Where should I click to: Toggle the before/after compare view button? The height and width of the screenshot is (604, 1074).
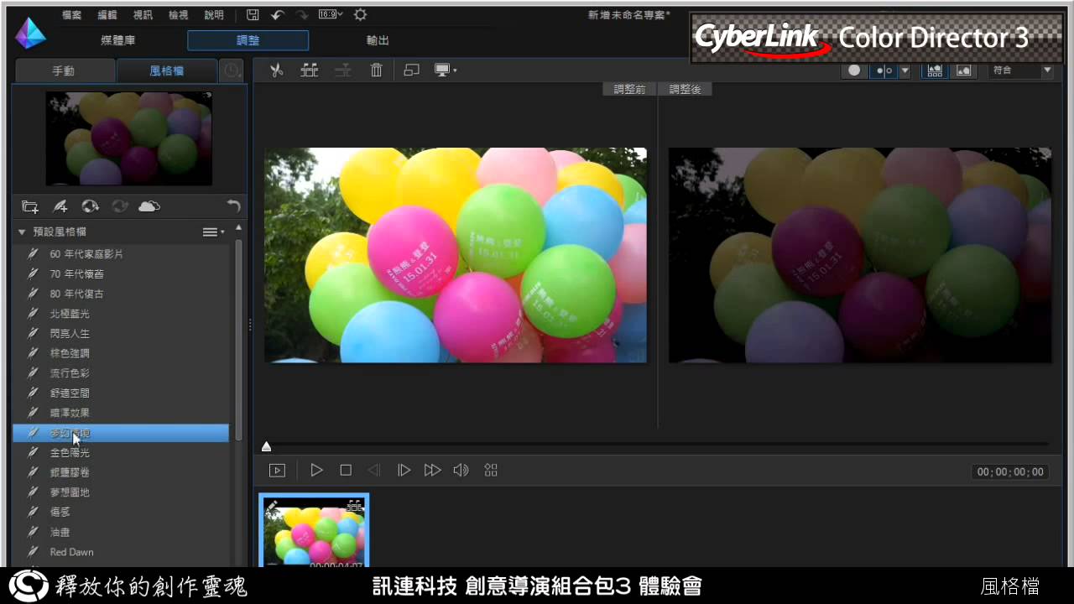[x=883, y=70]
